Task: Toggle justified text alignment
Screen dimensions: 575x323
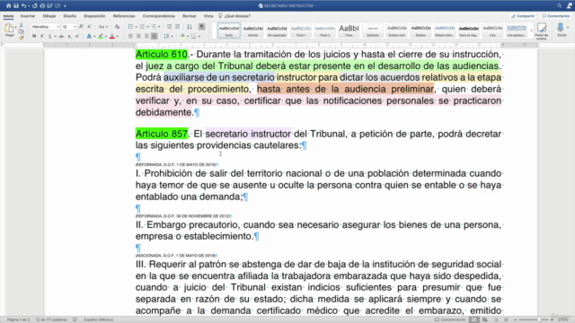Action: tap(155, 36)
